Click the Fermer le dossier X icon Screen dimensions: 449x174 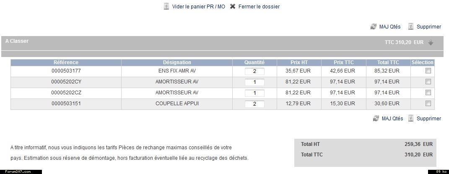pos(233,7)
